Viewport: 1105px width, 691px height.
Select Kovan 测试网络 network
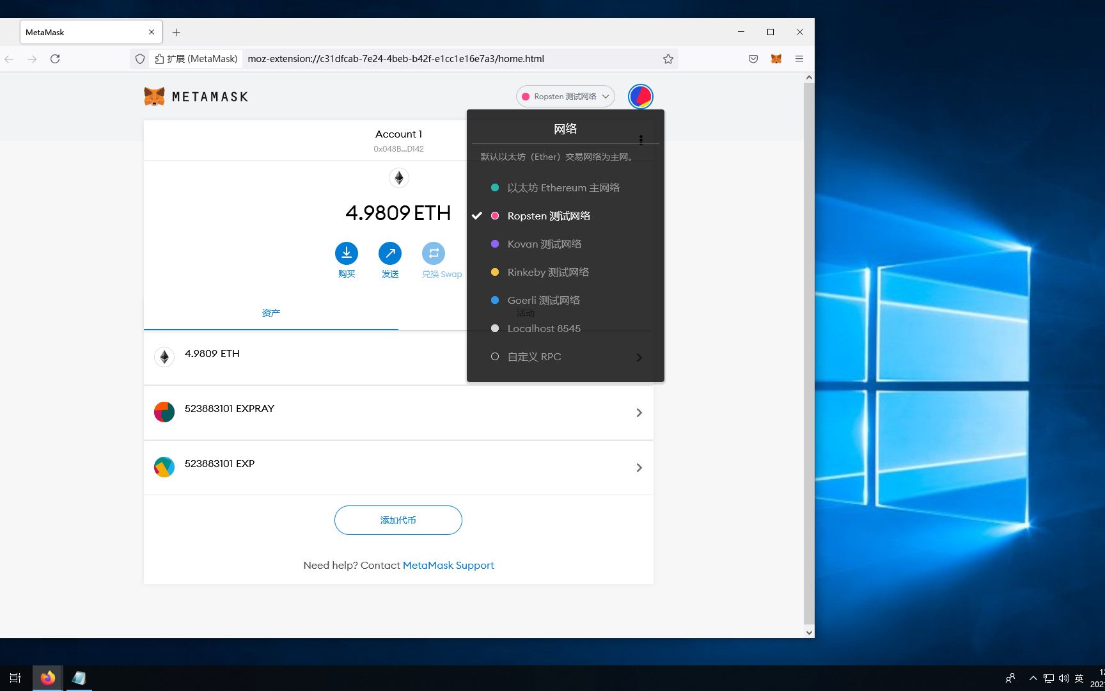click(x=565, y=244)
